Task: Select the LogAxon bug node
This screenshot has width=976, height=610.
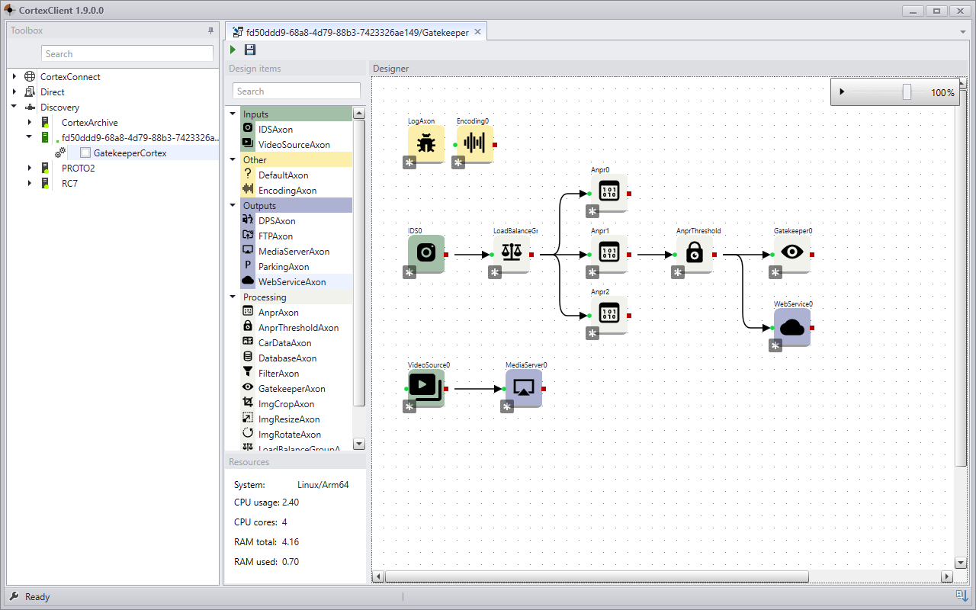Action: pos(425,143)
